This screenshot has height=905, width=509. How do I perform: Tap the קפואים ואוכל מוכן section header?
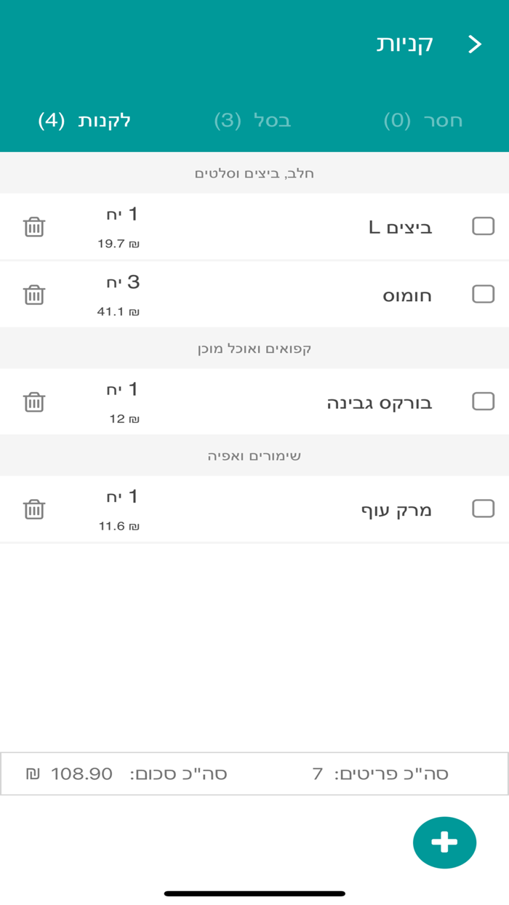pos(254,348)
